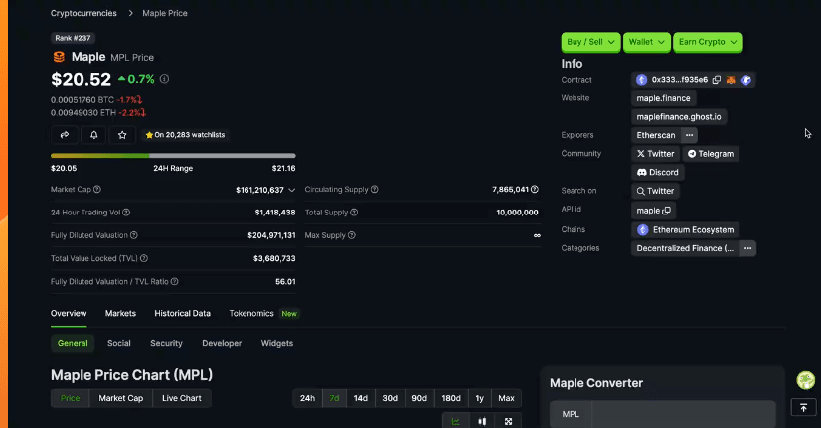Show more categories beside Decentralized Finance
The width and height of the screenshot is (821, 428).
pyautogui.click(x=747, y=248)
